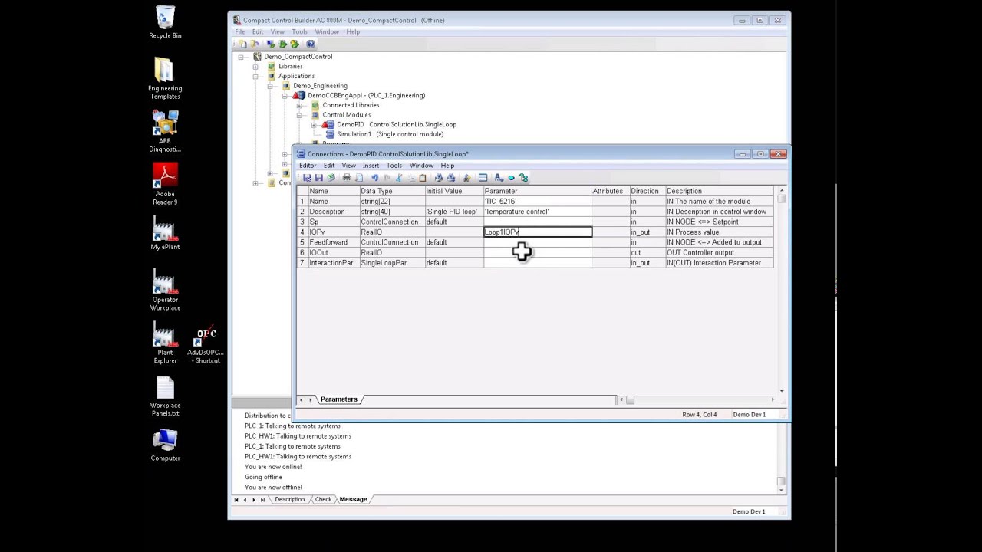The width and height of the screenshot is (982, 552).
Task: Open the View menu in Connections window
Action: pyautogui.click(x=348, y=166)
